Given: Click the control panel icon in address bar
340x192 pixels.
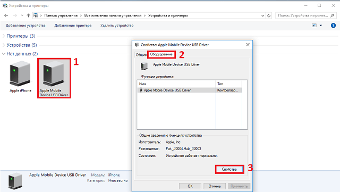Looking at the screenshot, I should 36,15.
